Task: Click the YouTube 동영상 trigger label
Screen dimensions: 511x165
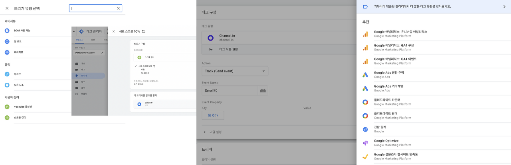Action: [x=23, y=107]
